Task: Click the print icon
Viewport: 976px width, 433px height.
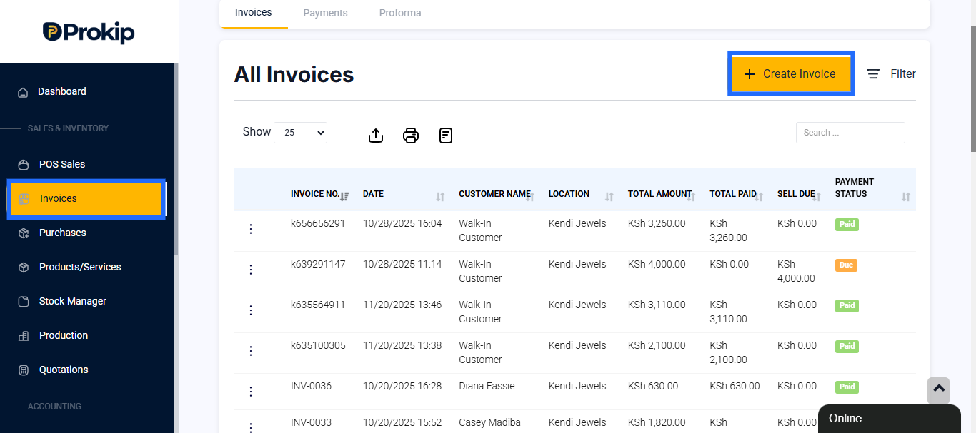Action: [x=411, y=135]
